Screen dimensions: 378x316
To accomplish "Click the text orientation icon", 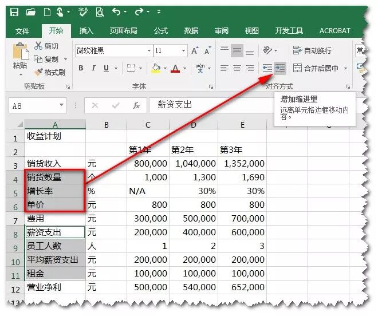I will 267,50.
